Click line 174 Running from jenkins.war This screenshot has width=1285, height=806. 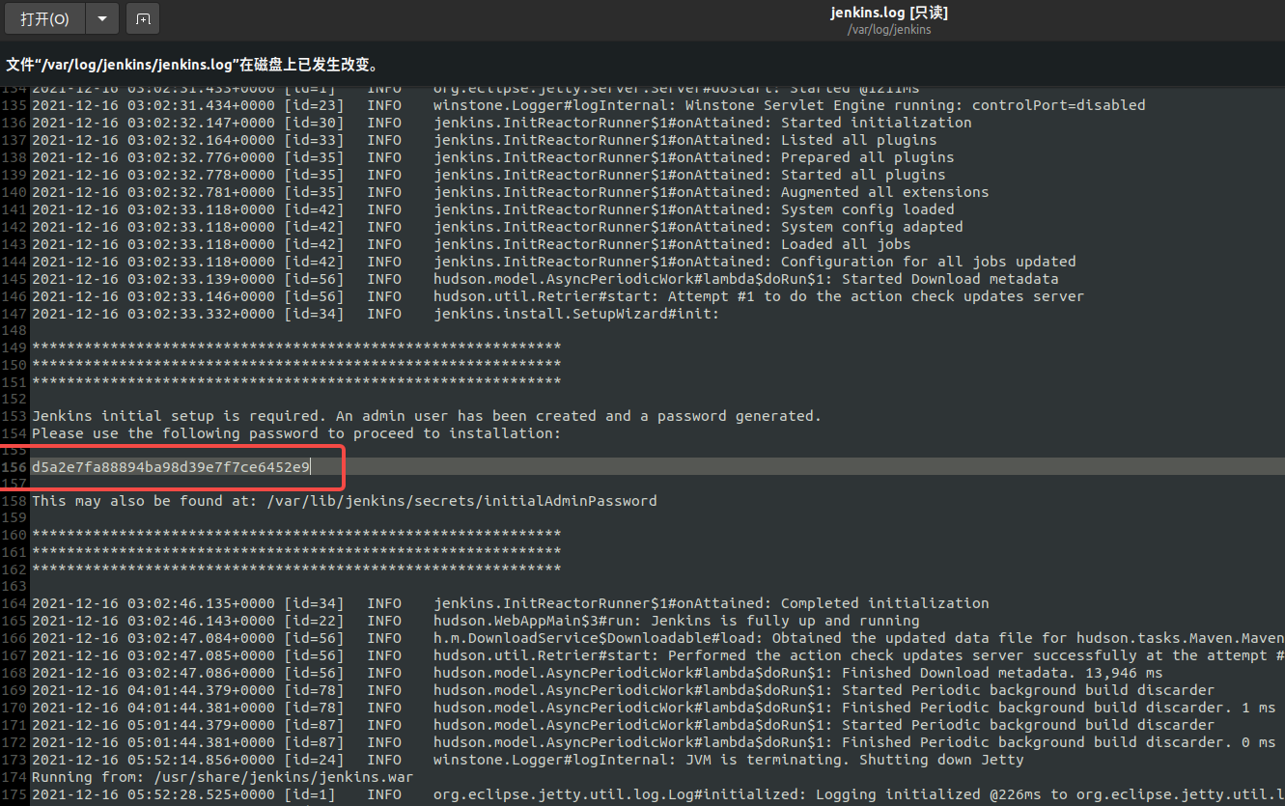(x=223, y=777)
